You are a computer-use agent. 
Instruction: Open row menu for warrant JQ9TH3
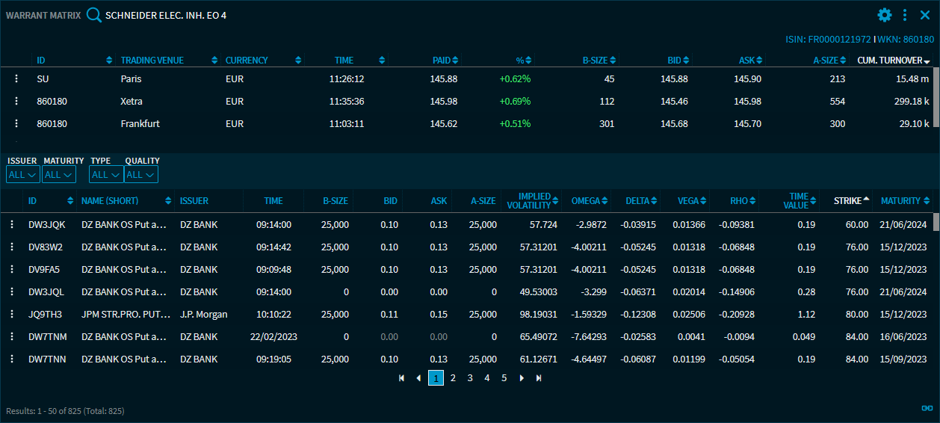pos(12,314)
